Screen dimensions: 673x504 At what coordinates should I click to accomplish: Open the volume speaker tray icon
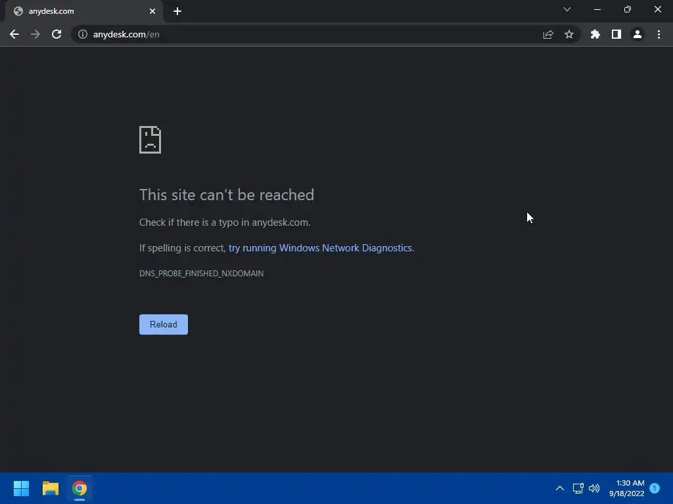pyautogui.click(x=594, y=488)
